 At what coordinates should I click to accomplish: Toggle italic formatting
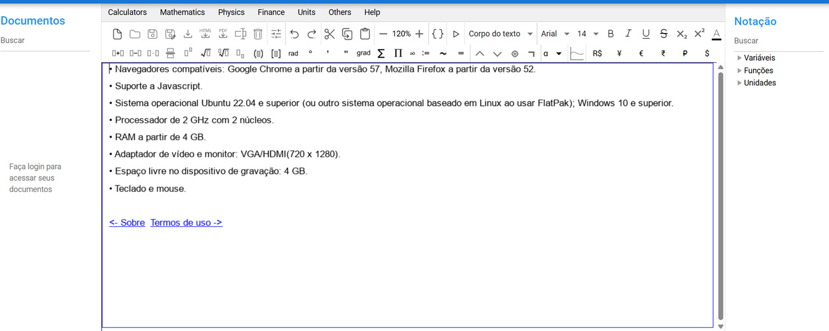[x=628, y=34]
